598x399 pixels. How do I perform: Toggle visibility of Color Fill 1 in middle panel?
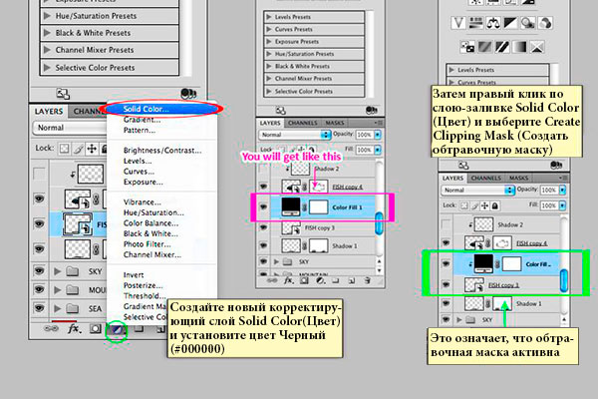(x=263, y=207)
